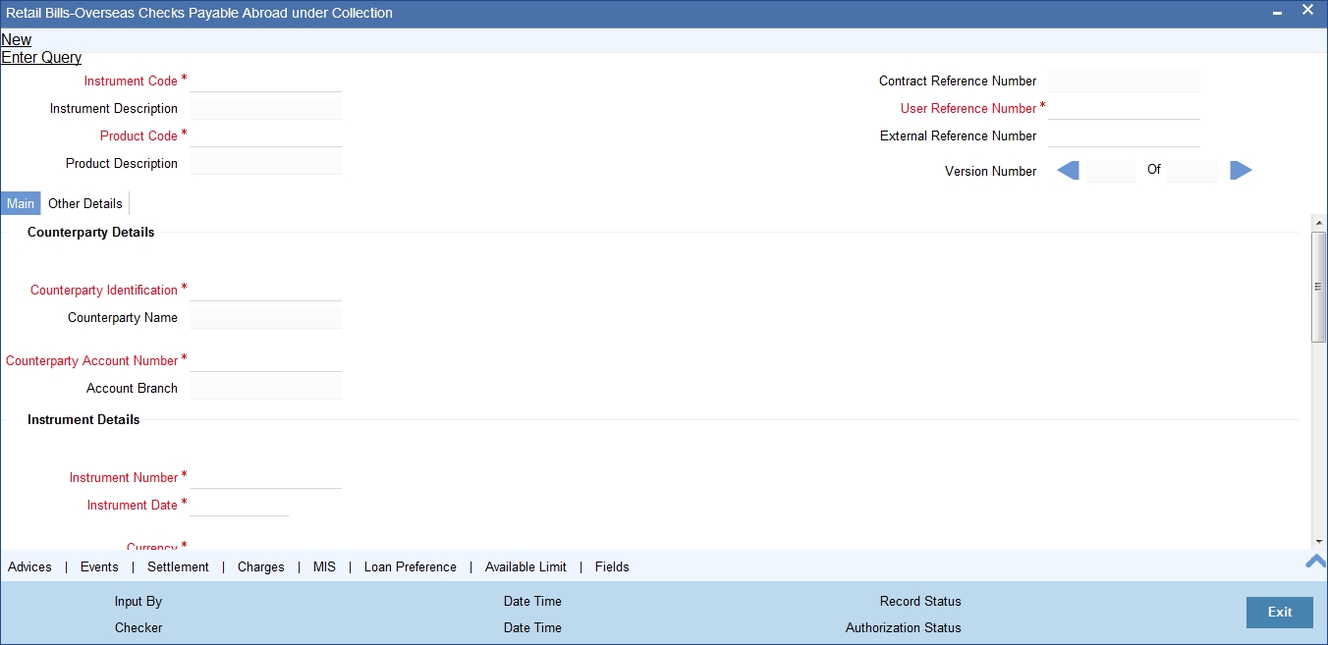
Task: Focus the Counterparty Account Number field
Action: point(265,360)
